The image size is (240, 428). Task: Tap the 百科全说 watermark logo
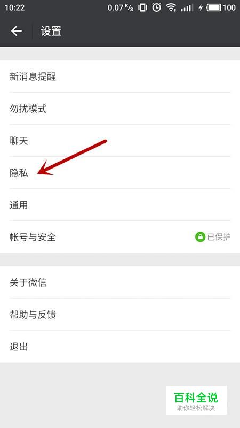[196, 400]
